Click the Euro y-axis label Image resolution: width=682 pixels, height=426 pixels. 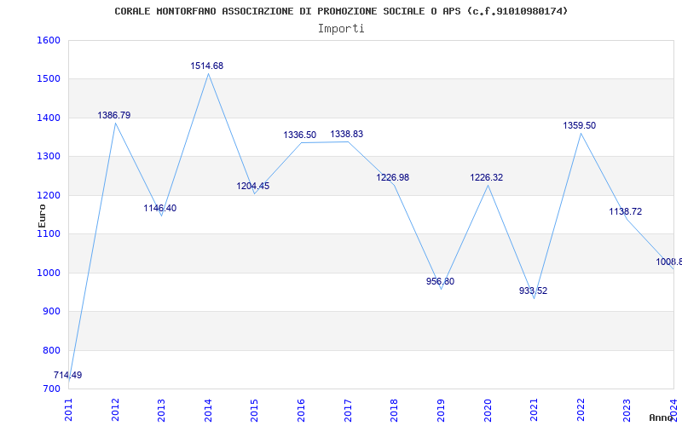pyautogui.click(x=42, y=215)
